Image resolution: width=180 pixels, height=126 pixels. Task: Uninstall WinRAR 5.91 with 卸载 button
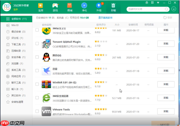pyautogui.click(x=166, y=84)
